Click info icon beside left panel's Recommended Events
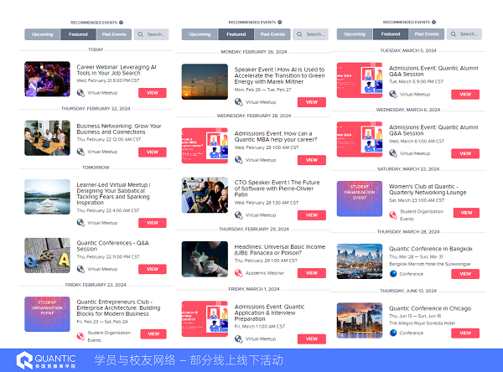The width and height of the screenshot is (503, 372). click(x=121, y=23)
